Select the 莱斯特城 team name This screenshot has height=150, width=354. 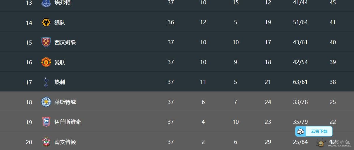tap(65, 102)
